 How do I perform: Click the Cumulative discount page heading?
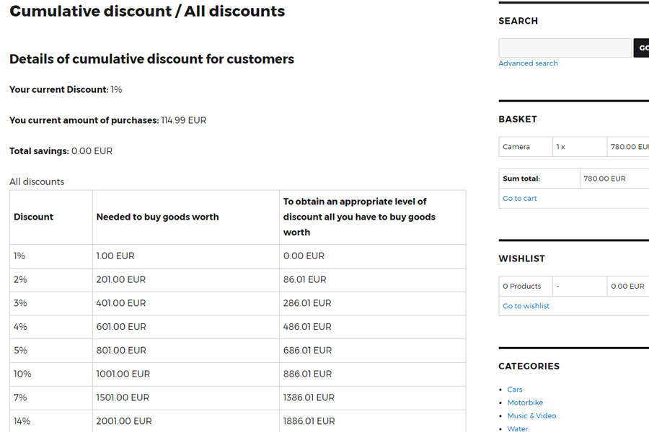click(x=147, y=12)
